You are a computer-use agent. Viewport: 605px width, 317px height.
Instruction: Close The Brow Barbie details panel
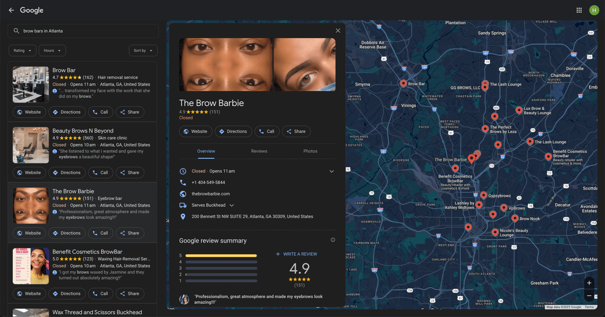click(338, 31)
